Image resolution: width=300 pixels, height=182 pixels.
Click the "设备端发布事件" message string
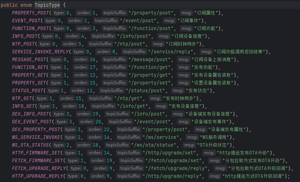210,122
